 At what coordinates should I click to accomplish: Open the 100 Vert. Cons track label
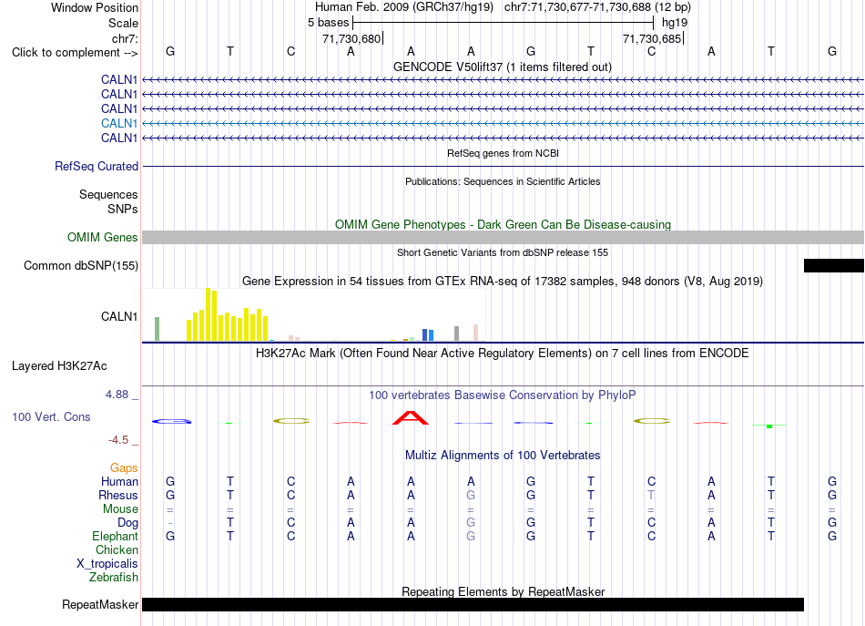(51, 416)
